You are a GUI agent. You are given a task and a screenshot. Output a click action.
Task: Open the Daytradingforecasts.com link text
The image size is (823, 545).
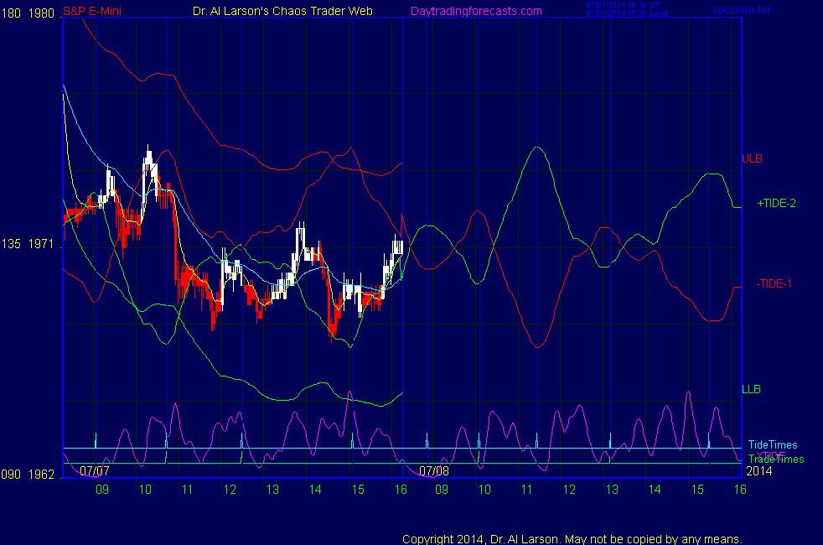pyautogui.click(x=476, y=11)
